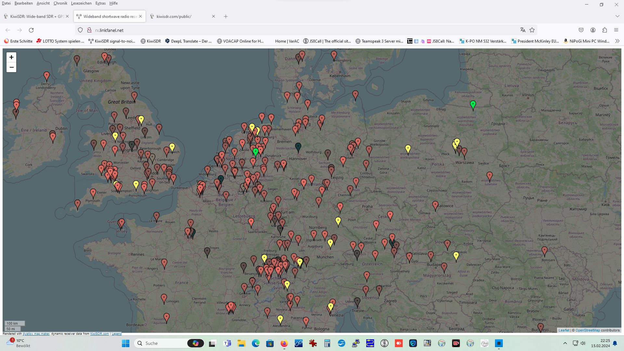Expand the list all tabs dropdown arrow

click(617, 16)
